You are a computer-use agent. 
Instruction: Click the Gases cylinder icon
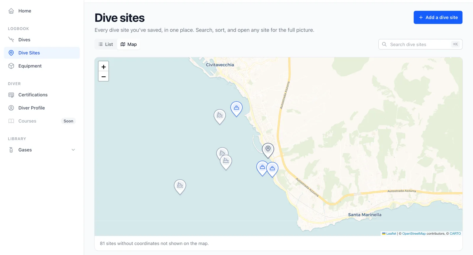pos(11,150)
